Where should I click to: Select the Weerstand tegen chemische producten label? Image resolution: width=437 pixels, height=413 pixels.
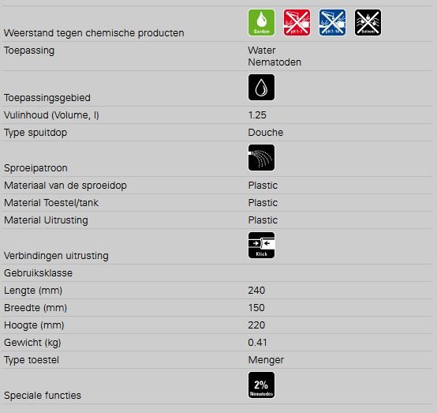94,33
